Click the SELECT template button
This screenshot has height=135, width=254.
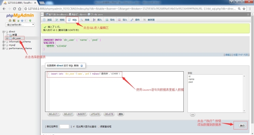point(68,114)
